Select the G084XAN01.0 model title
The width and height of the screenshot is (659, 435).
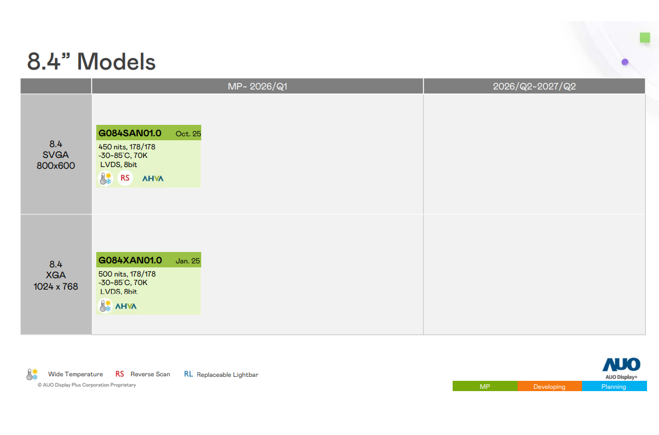130,261
